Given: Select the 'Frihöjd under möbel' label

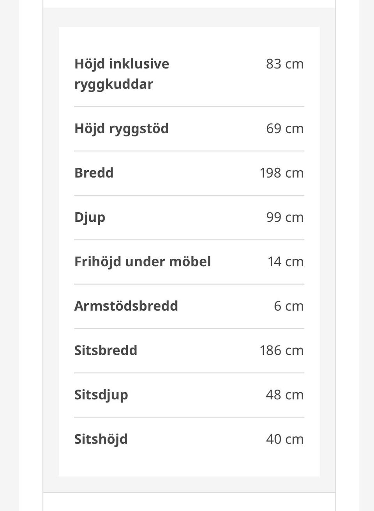Looking at the screenshot, I should coord(143,262).
